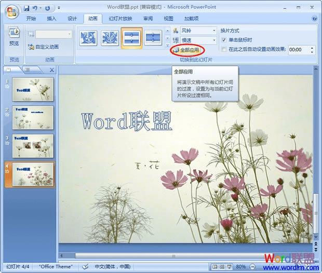322x273 pixels.
Task: Preview animations with the 预览 icon
Action: point(14,36)
